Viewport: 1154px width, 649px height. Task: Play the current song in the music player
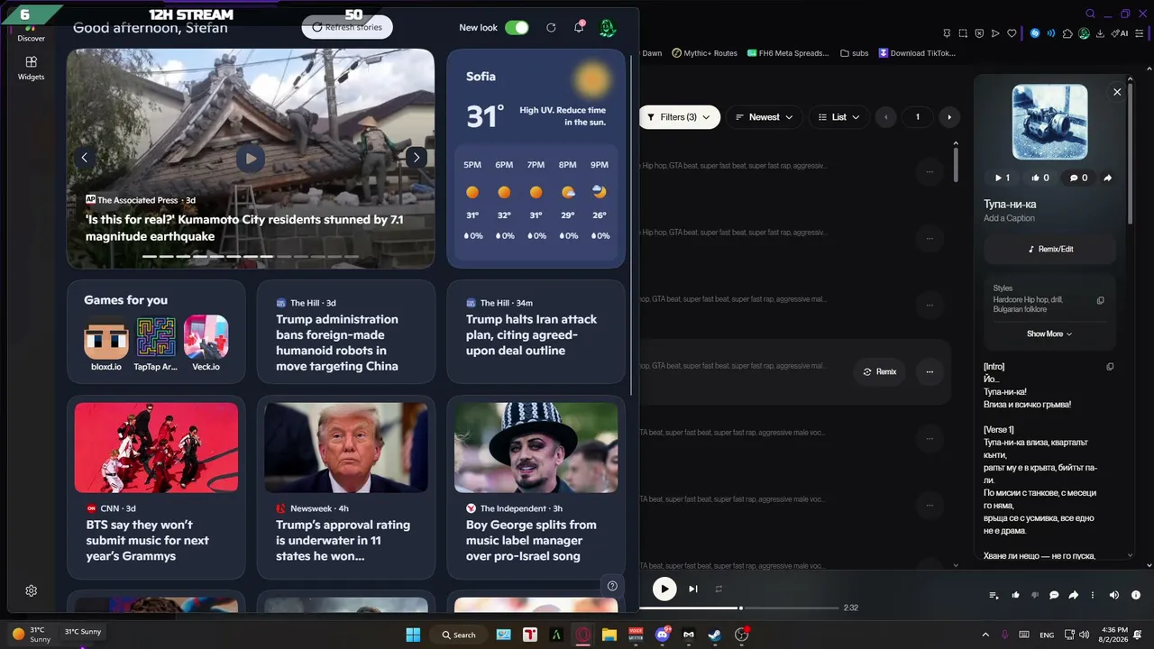point(664,589)
